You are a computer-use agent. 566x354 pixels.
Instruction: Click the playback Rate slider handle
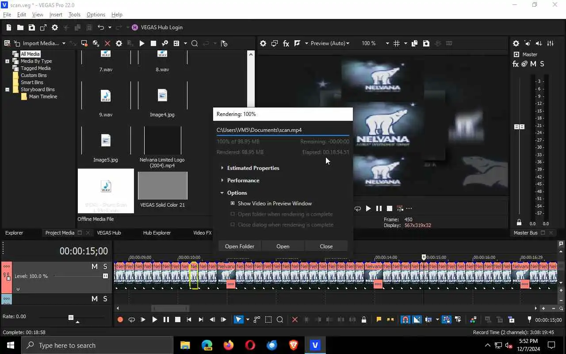point(71,317)
